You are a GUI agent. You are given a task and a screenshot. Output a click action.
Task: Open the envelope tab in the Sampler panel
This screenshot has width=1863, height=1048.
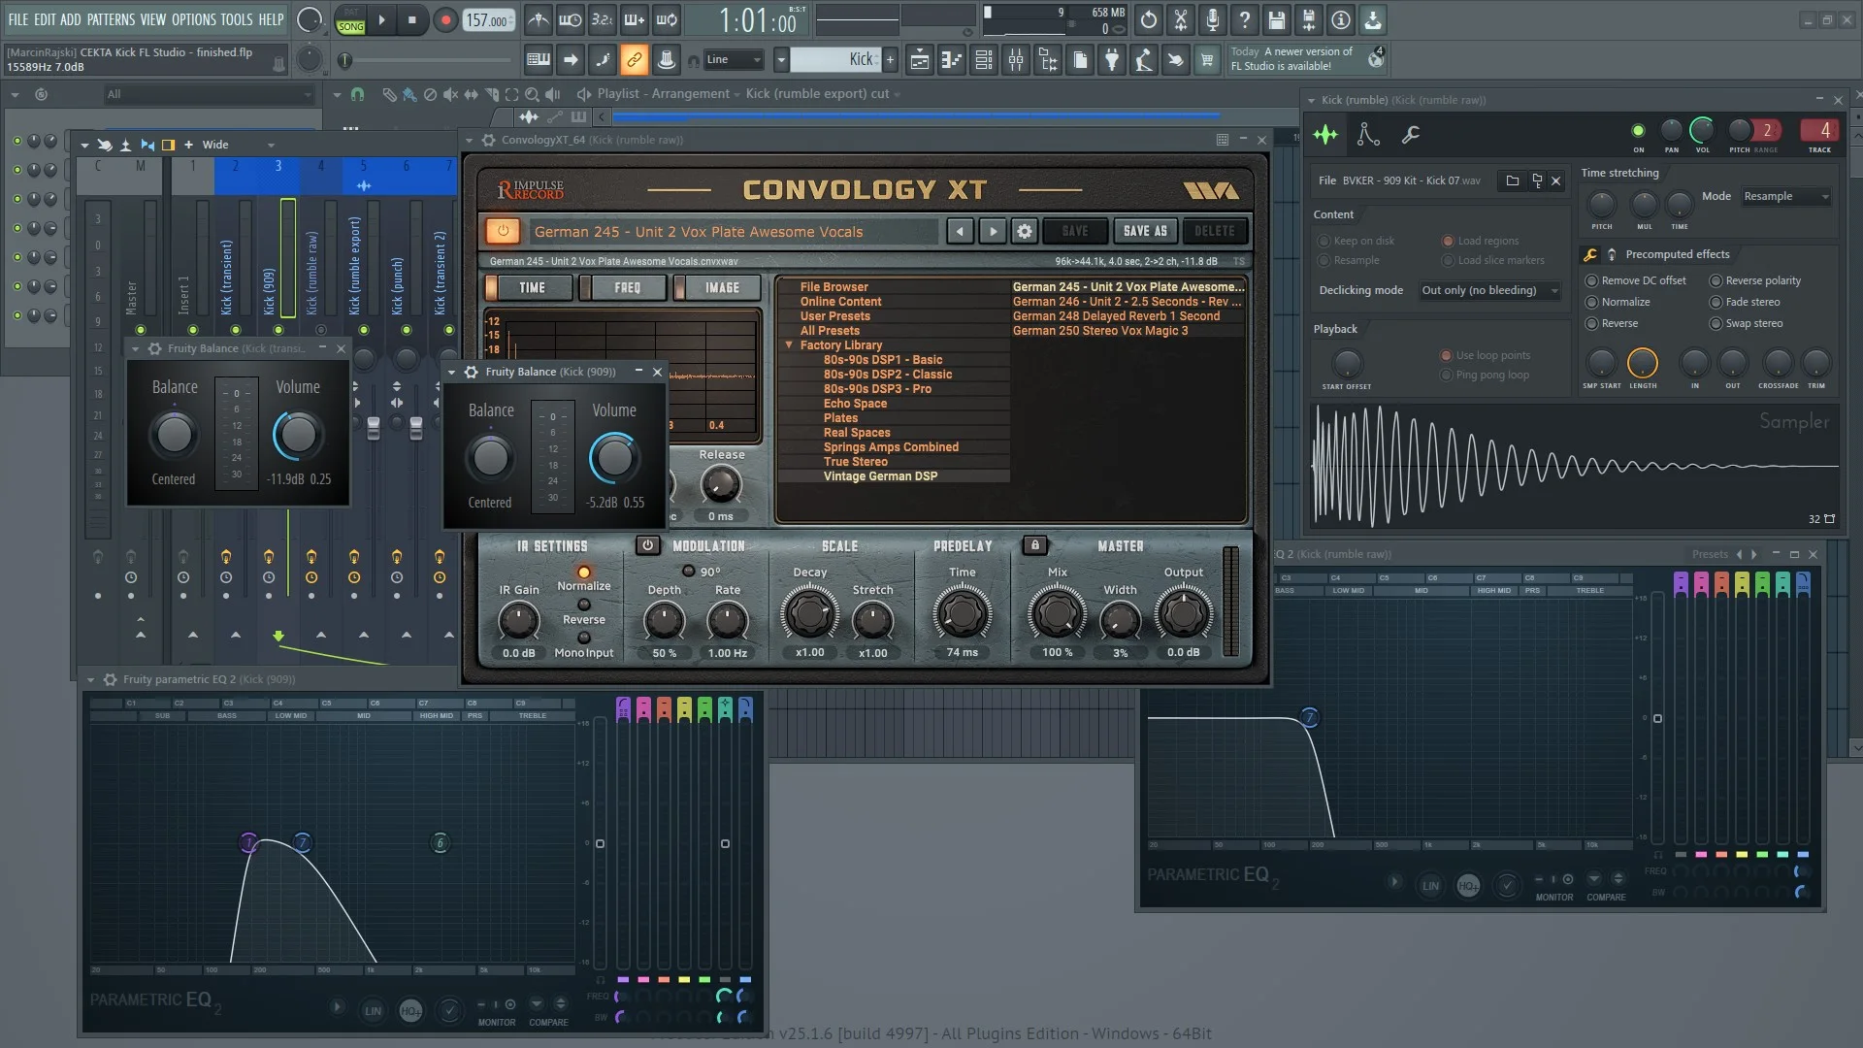pos(1367,135)
